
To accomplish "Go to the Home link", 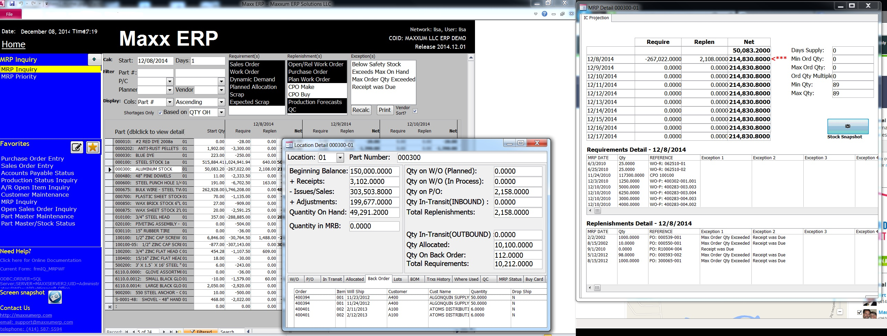I will (13, 44).
